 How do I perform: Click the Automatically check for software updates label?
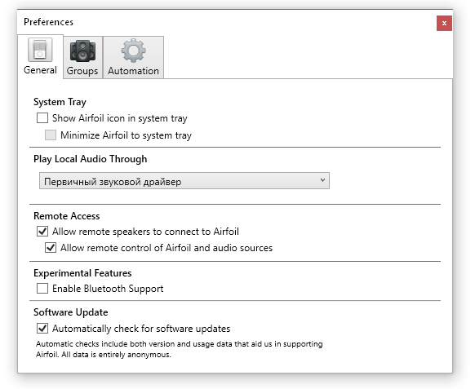coord(141,329)
